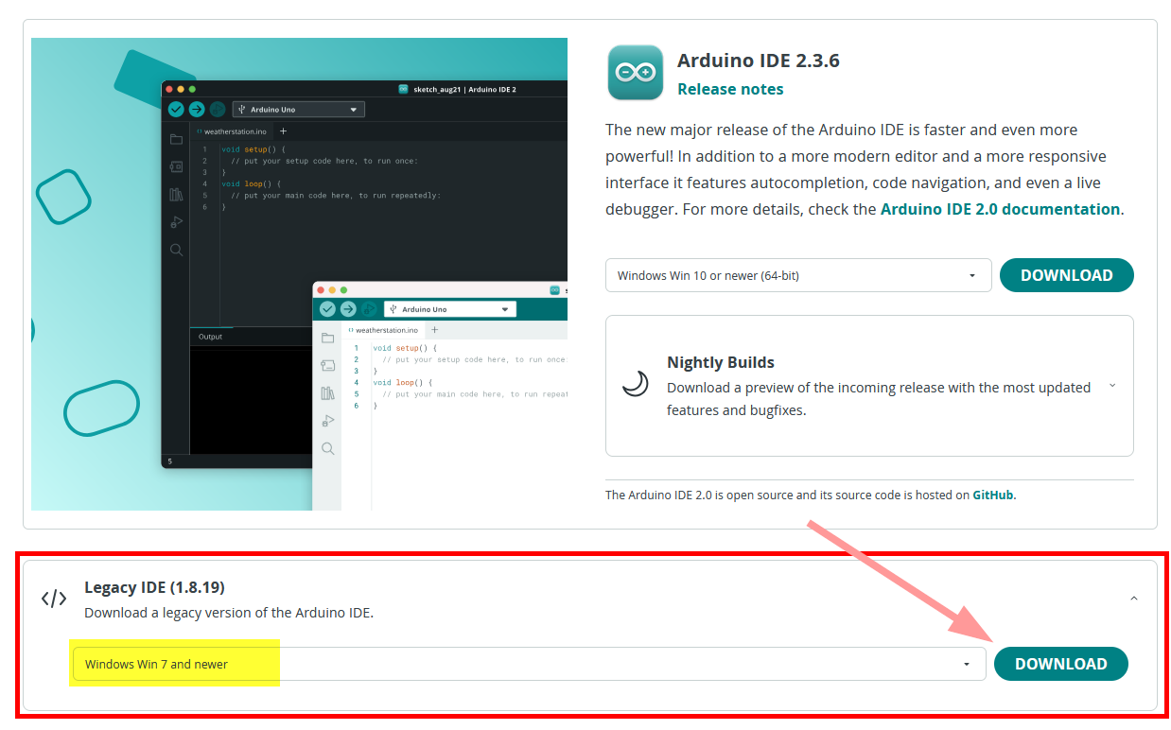
Task: Open the Sketchbook folder icon in the dark sidebar
Action: click(176, 139)
